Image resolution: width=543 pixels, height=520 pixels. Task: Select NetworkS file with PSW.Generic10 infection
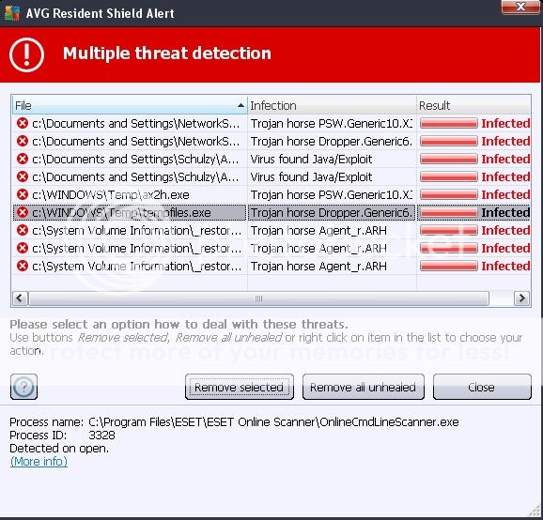(x=135, y=124)
